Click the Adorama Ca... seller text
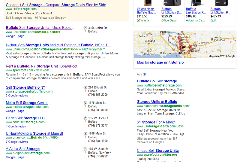 click(195, 20)
